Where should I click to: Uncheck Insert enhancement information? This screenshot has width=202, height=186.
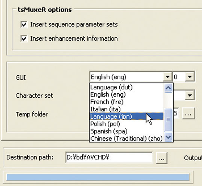pos(24,38)
